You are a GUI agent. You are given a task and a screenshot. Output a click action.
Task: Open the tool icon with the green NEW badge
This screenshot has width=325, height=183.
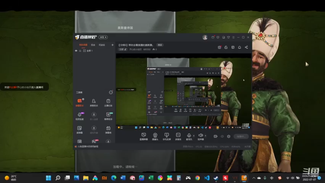coord(108,116)
